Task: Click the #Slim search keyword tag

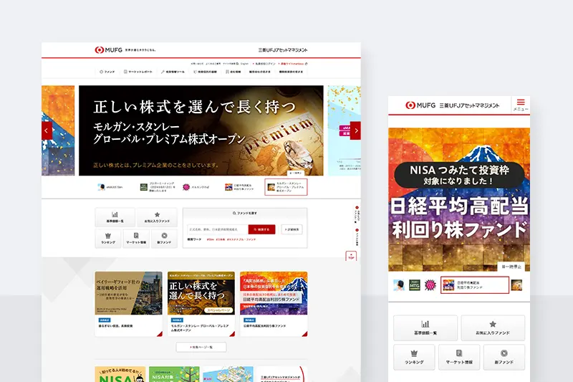Action: 210,239
